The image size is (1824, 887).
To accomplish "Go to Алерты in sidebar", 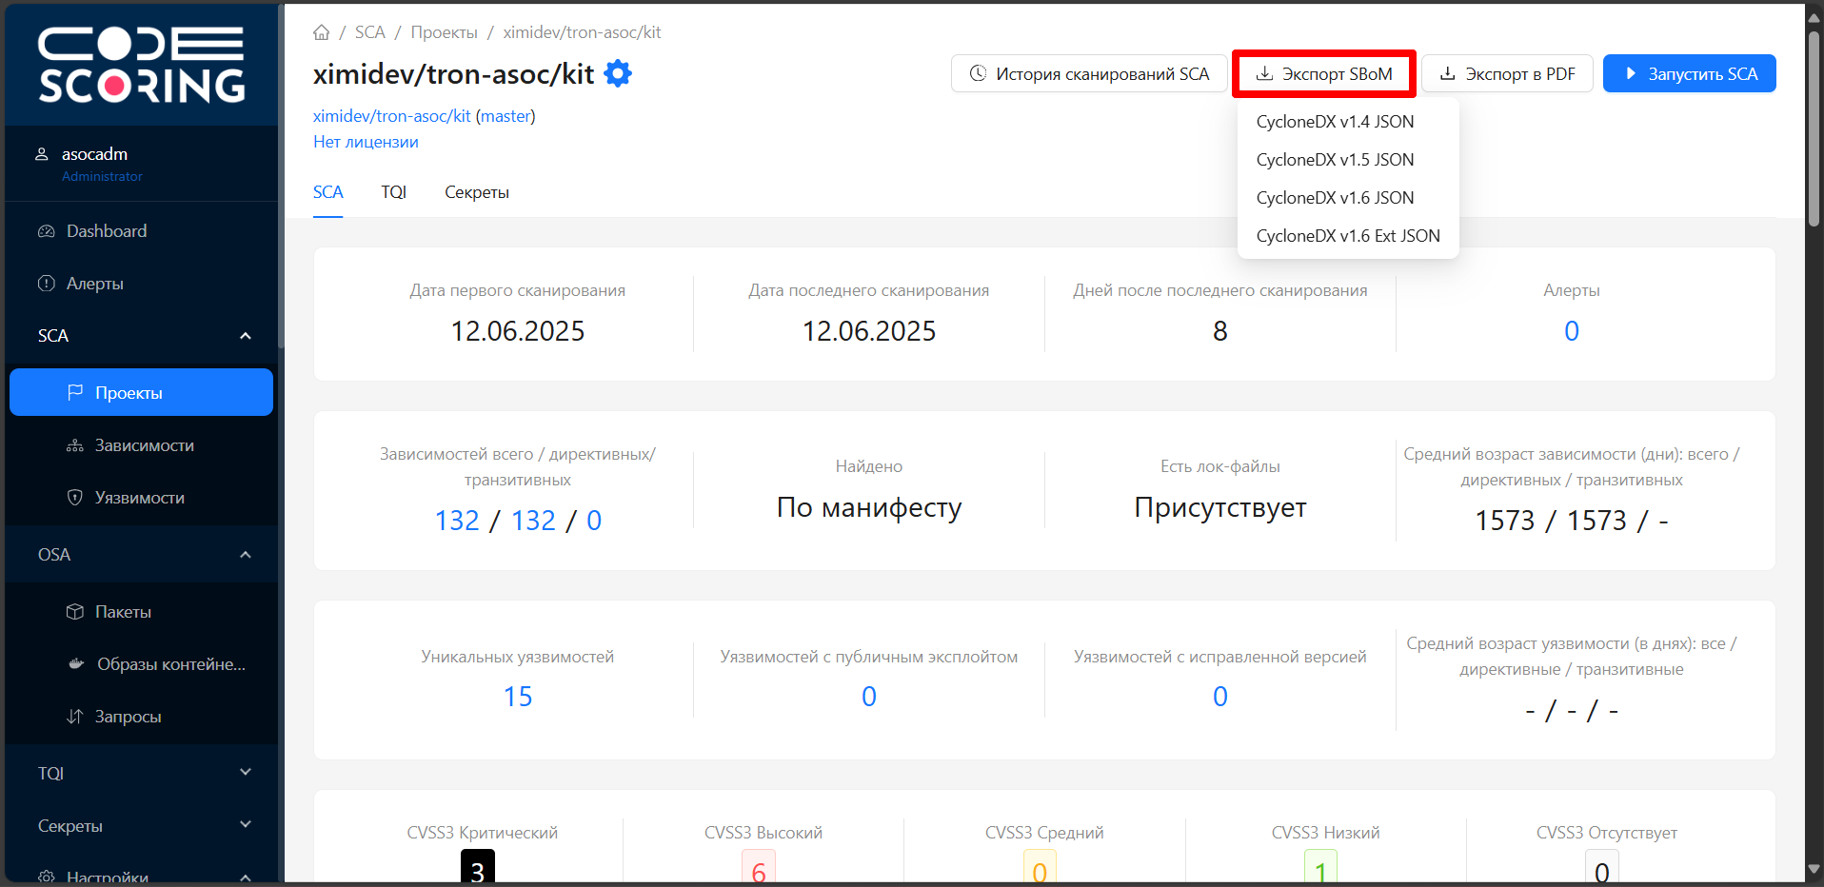I will (x=94, y=284).
